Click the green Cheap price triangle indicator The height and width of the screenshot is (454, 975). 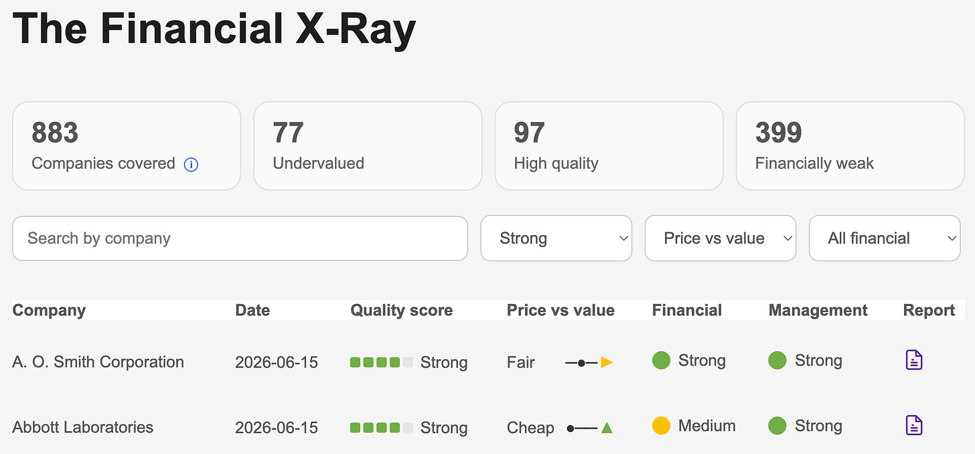(607, 427)
